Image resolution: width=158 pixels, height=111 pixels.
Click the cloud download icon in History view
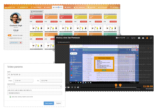point(143,38)
